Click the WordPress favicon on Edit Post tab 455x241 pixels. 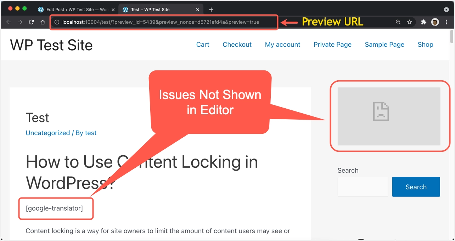pos(41,10)
